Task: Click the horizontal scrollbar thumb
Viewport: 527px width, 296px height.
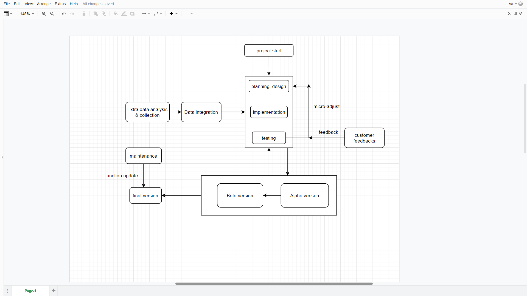Action: (274, 283)
